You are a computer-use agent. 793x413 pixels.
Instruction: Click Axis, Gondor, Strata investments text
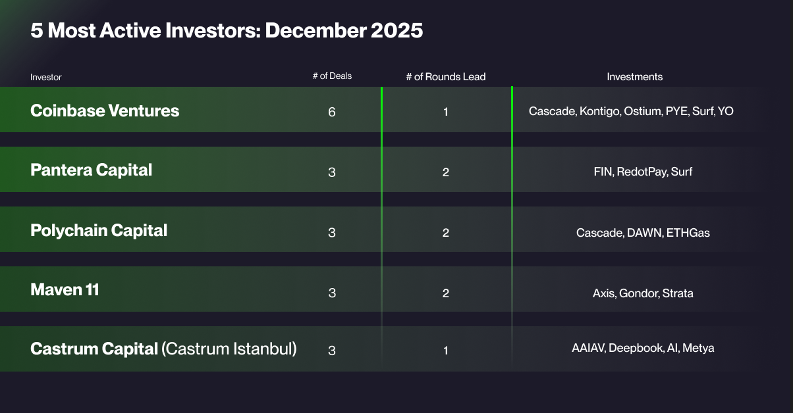[x=643, y=293]
